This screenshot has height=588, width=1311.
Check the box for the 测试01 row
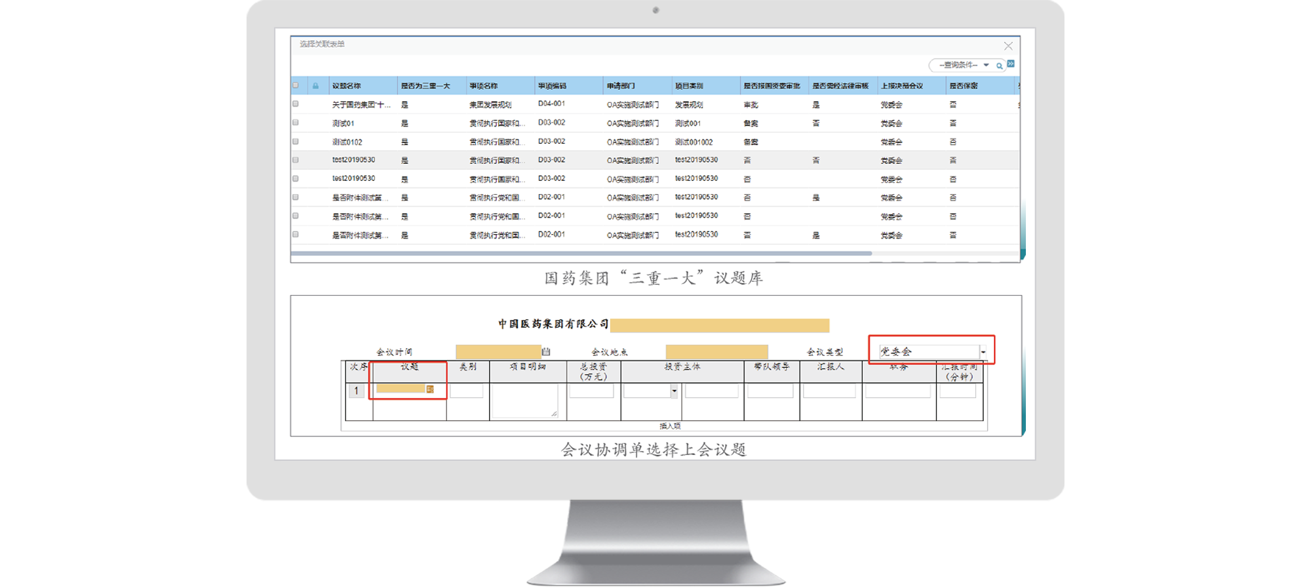pos(296,123)
